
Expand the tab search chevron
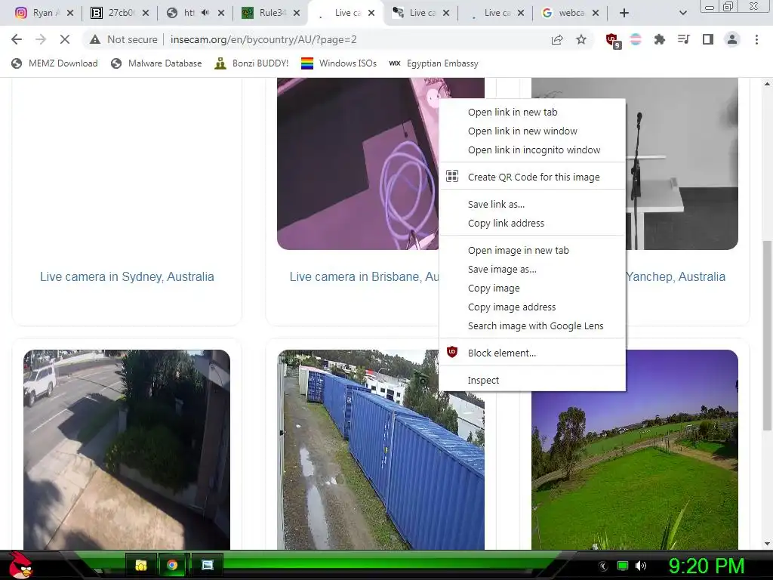682,14
